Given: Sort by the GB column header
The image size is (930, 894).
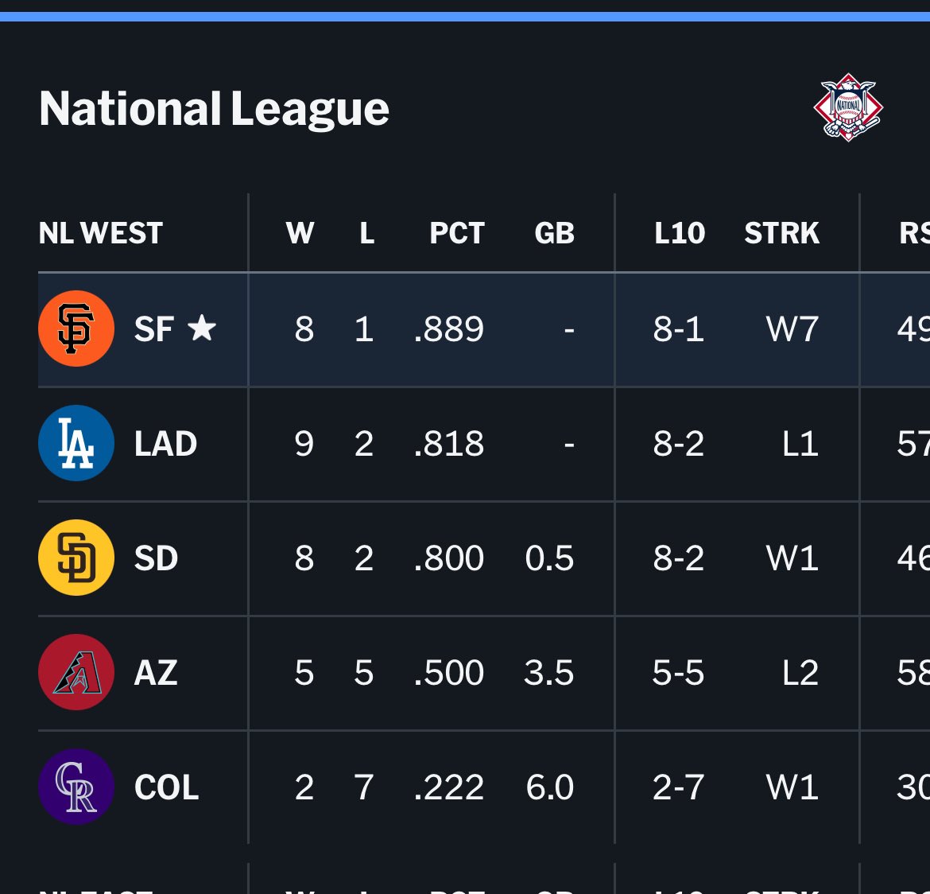Looking at the screenshot, I should [554, 233].
